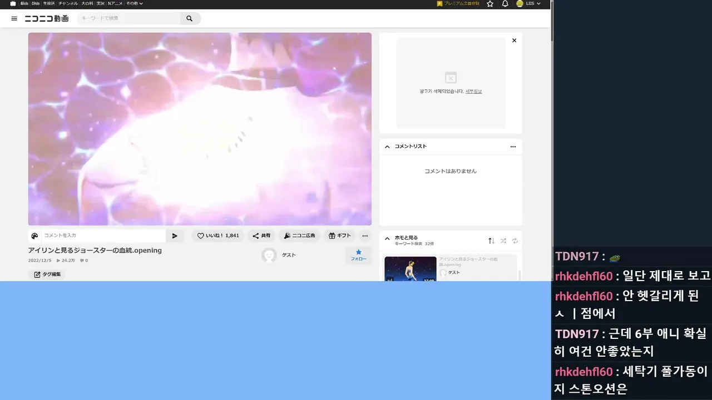Collapse the ホモと見る playlist chevron
Image resolution: width=712 pixels, height=400 pixels.
coord(387,239)
